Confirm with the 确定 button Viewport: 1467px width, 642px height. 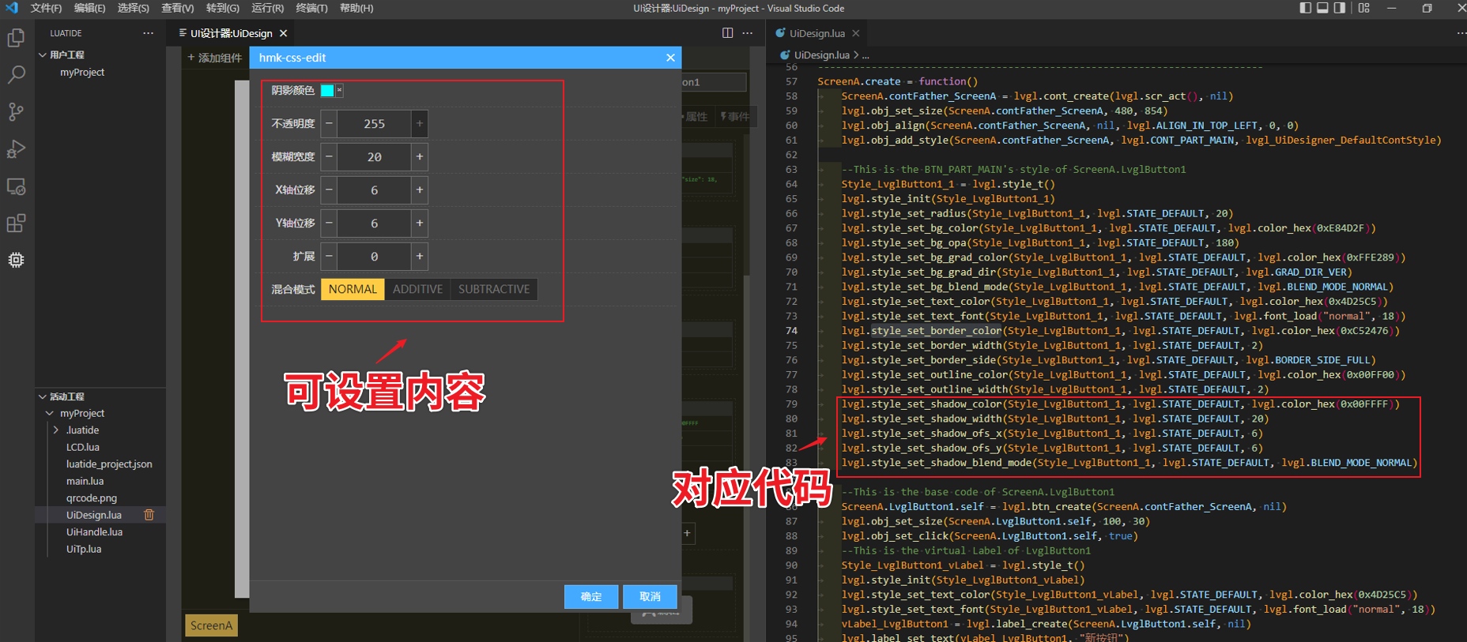(591, 597)
